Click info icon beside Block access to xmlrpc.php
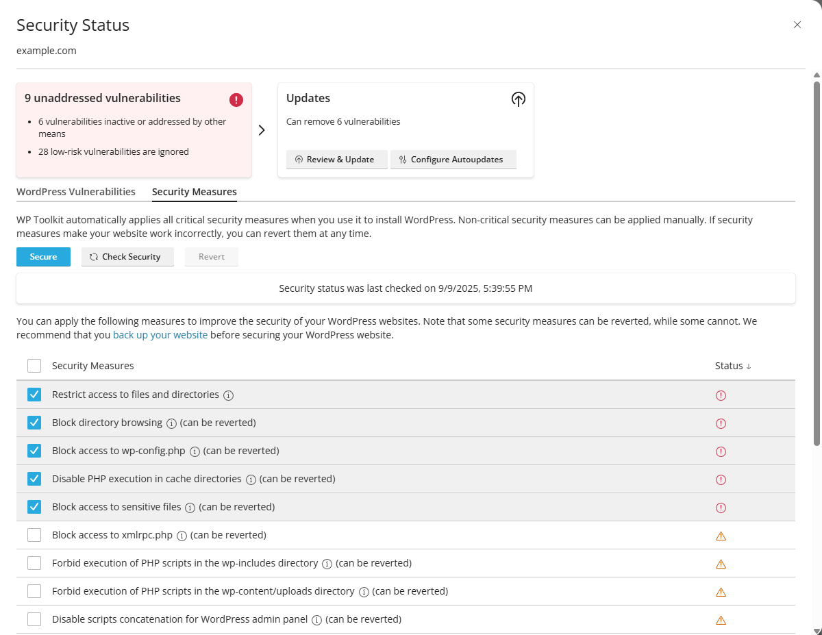The width and height of the screenshot is (822, 635). 182,536
